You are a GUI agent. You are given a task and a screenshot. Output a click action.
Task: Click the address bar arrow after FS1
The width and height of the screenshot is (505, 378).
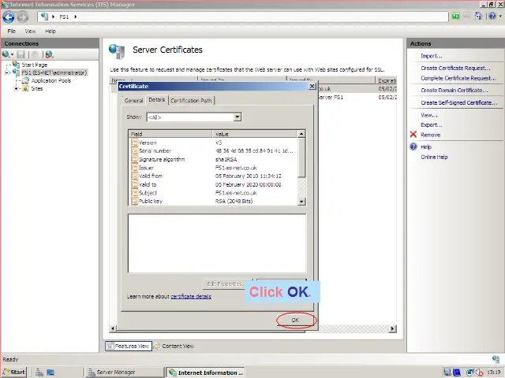click(x=76, y=17)
